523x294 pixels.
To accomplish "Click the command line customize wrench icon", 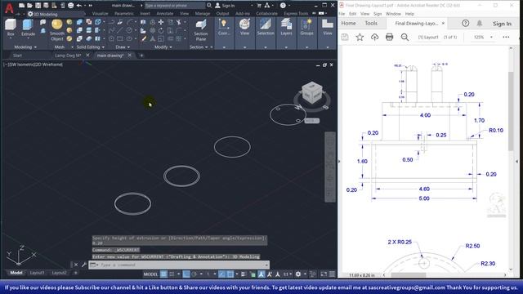I will (83, 265).
